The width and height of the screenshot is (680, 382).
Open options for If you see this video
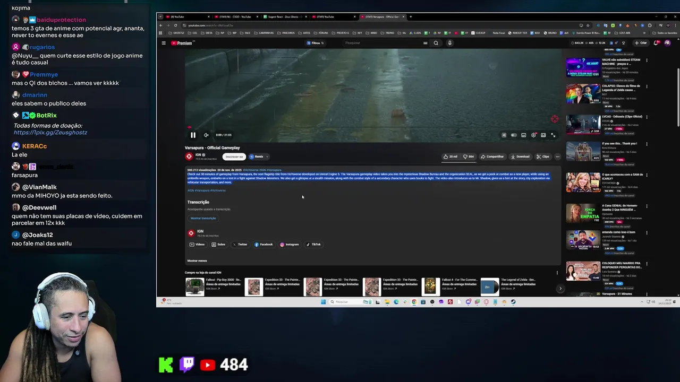pyautogui.click(x=647, y=144)
